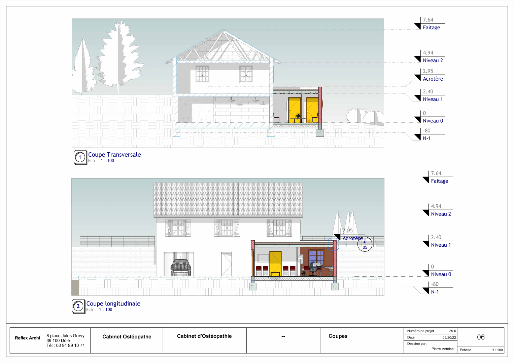Select the N-1 level marker of Coupe longitudinale
This screenshot has width=514, height=363.
(435, 292)
